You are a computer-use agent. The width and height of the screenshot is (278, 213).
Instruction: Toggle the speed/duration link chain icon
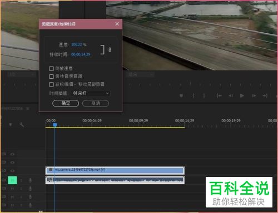tap(110, 50)
